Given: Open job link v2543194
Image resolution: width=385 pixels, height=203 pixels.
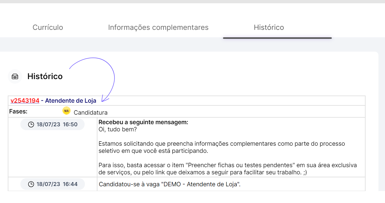Looking at the screenshot, I should point(25,101).
